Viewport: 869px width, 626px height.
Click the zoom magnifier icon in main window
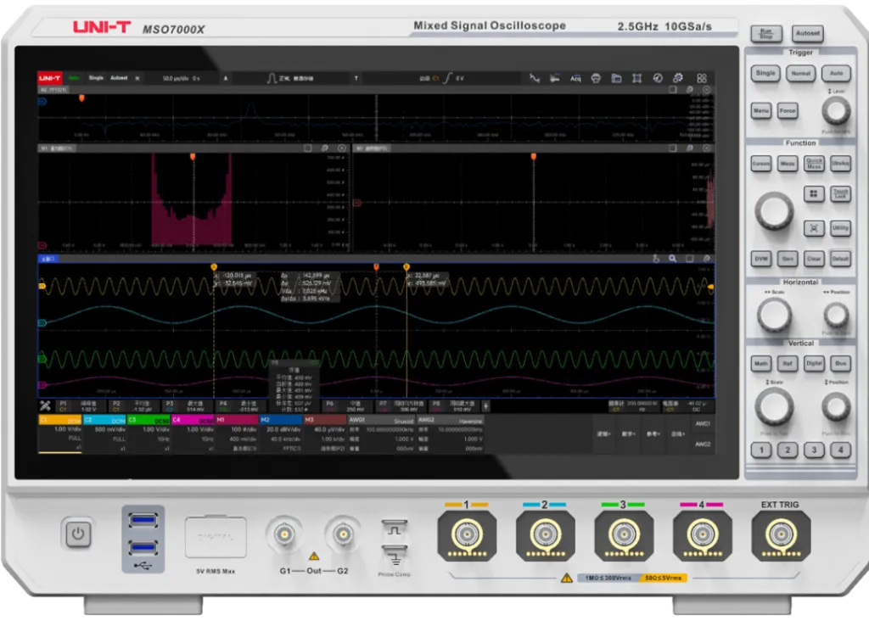(672, 259)
